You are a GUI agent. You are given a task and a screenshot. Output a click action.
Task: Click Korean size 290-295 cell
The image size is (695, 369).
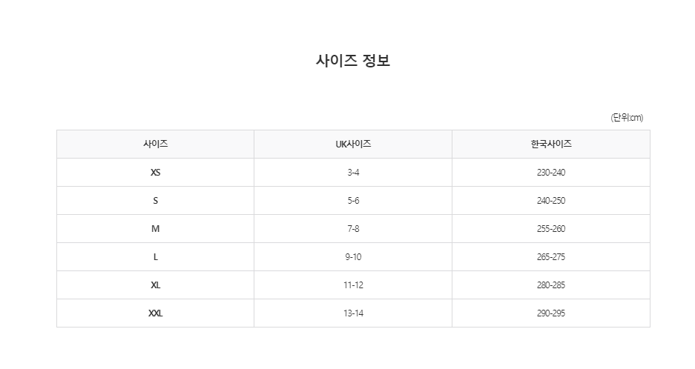click(550, 313)
